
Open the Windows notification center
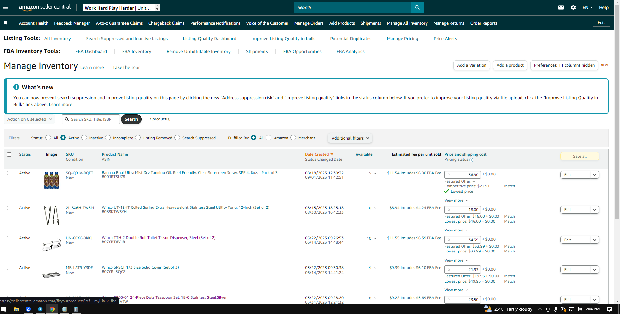(609, 309)
